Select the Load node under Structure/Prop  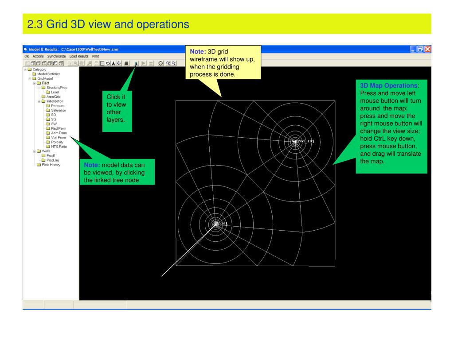[55, 92]
